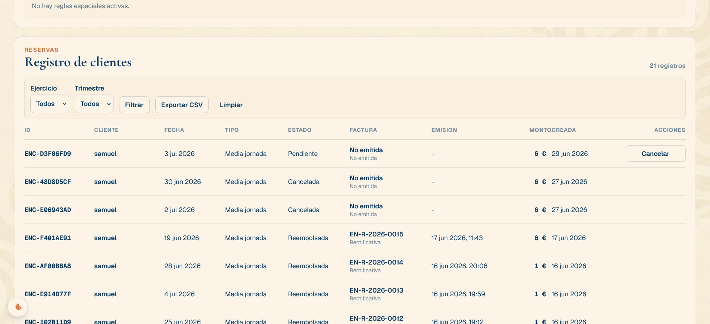Screen dimensions: 710x324
Task: Click the ESTADO column header
Action: pos(300,130)
